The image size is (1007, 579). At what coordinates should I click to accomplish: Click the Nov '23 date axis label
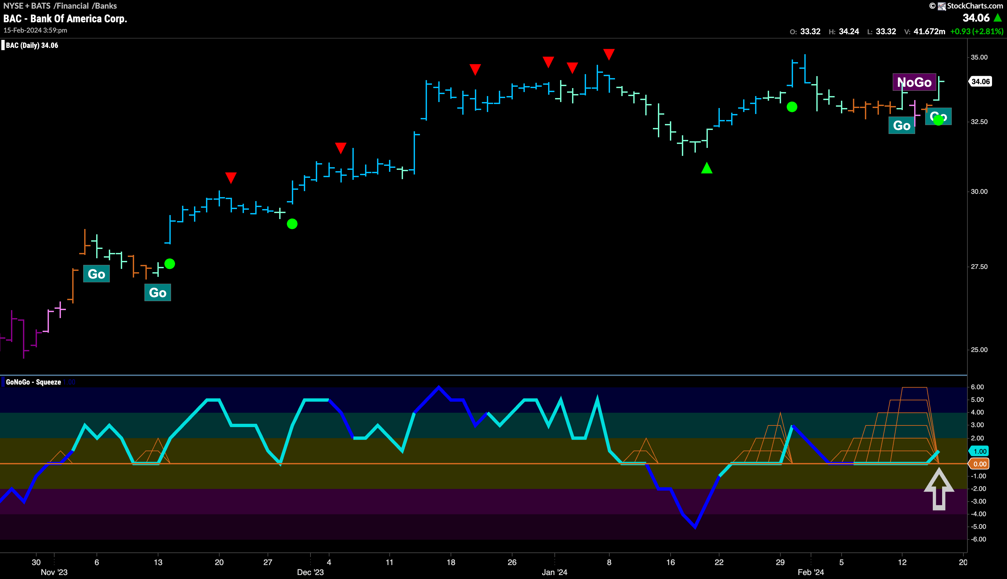click(54, 572)
